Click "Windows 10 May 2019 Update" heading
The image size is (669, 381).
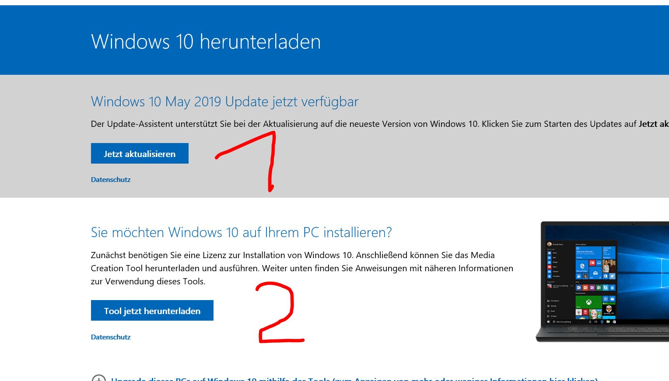point(225,101)
